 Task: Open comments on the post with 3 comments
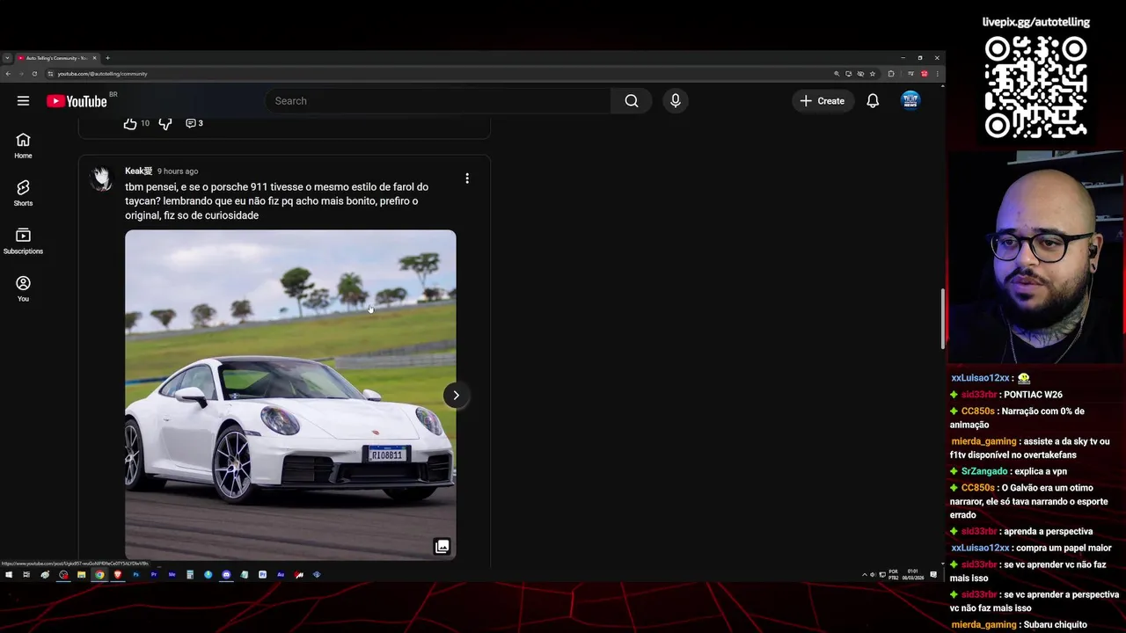(194, 123)
